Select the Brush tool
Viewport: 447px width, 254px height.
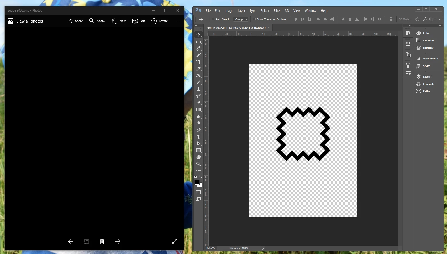click(198, 82)
